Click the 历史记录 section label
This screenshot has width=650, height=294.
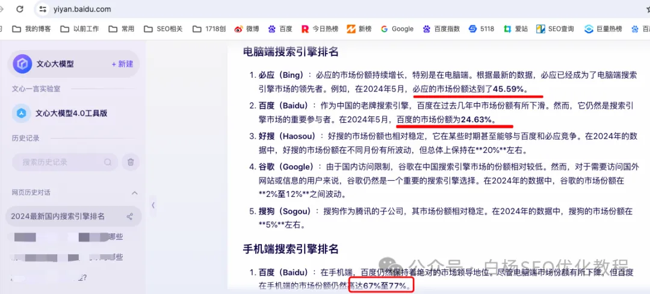[x=26, y=138]
